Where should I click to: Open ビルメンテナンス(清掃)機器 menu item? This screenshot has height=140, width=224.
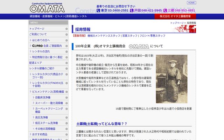(48, 92)
